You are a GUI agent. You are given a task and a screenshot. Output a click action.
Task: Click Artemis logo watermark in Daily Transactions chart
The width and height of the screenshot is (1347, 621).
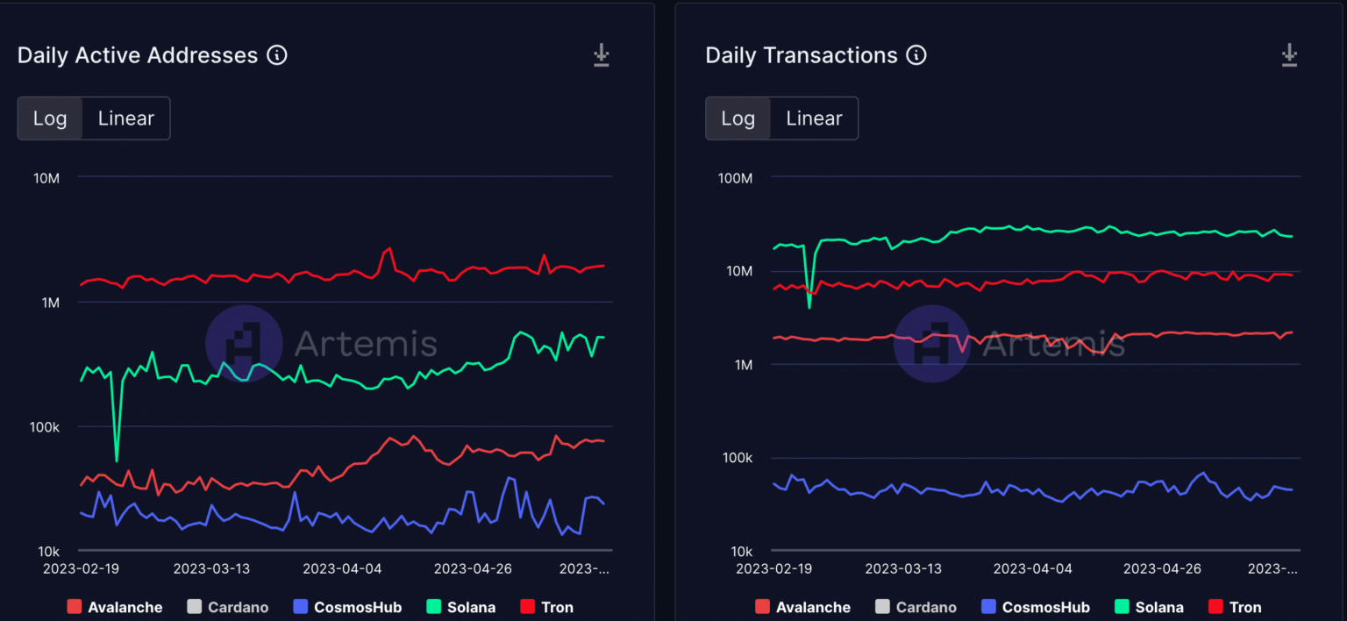(932, 344)
